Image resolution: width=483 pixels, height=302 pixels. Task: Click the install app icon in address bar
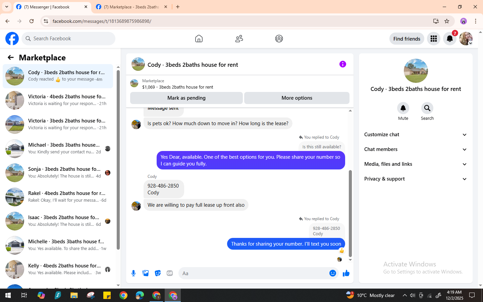point(436,21)
